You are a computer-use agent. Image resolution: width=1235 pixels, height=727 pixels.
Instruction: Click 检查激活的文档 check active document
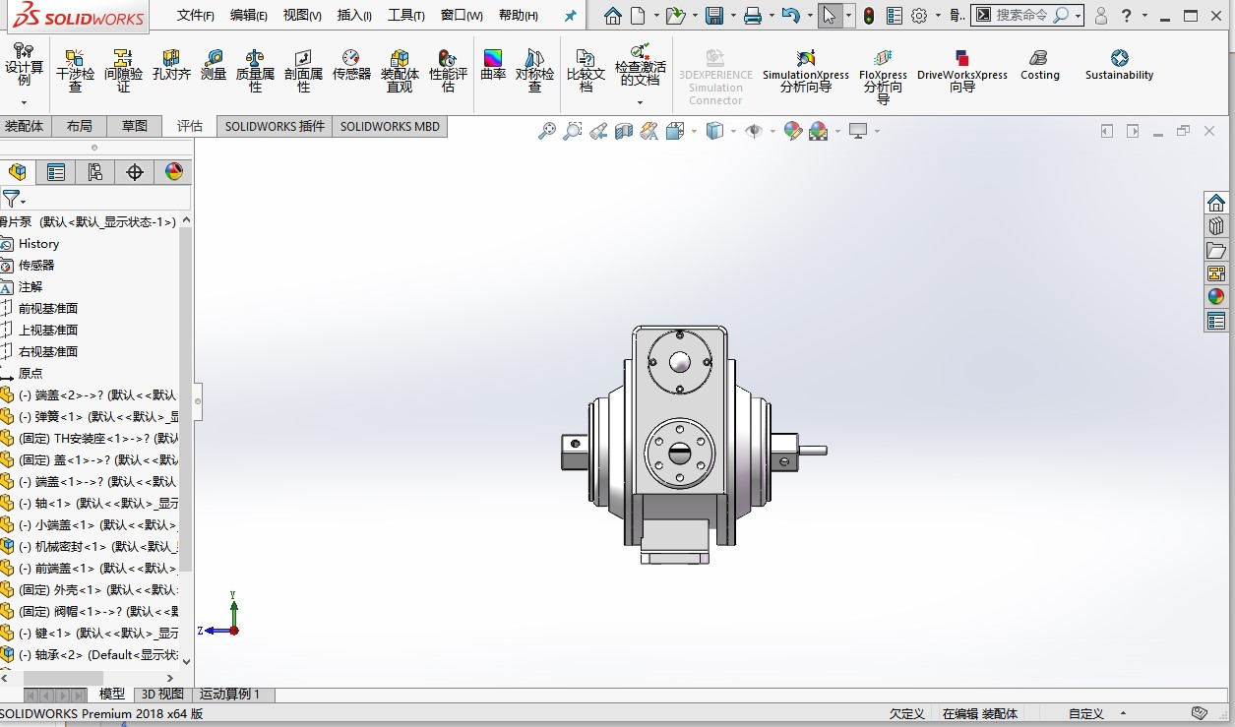[640, 65]
